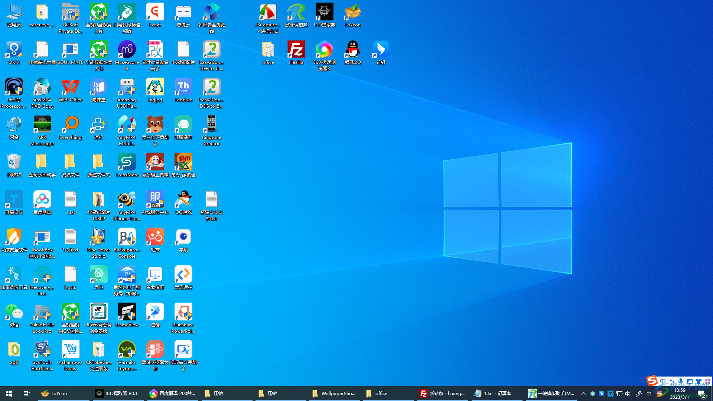Open the 钉钉 desktop icon
The image size is (713, 401).
[x=381, y=52]
